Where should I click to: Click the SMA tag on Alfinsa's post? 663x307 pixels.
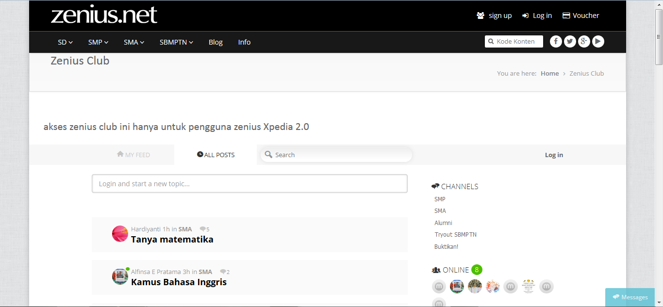205,272
